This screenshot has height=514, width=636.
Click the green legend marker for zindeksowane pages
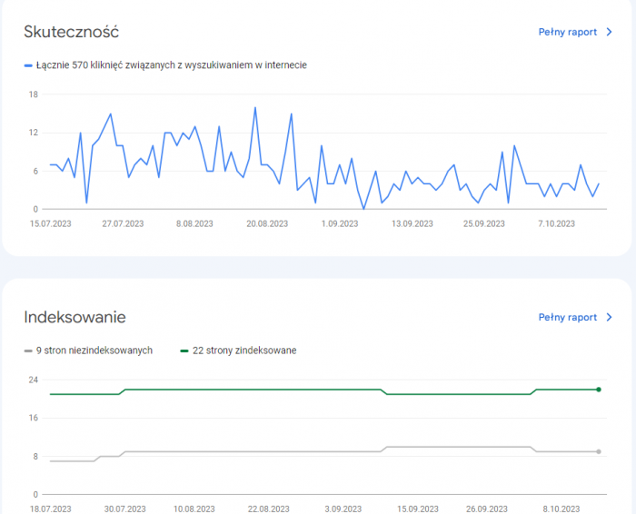click(x=184, y=351)
